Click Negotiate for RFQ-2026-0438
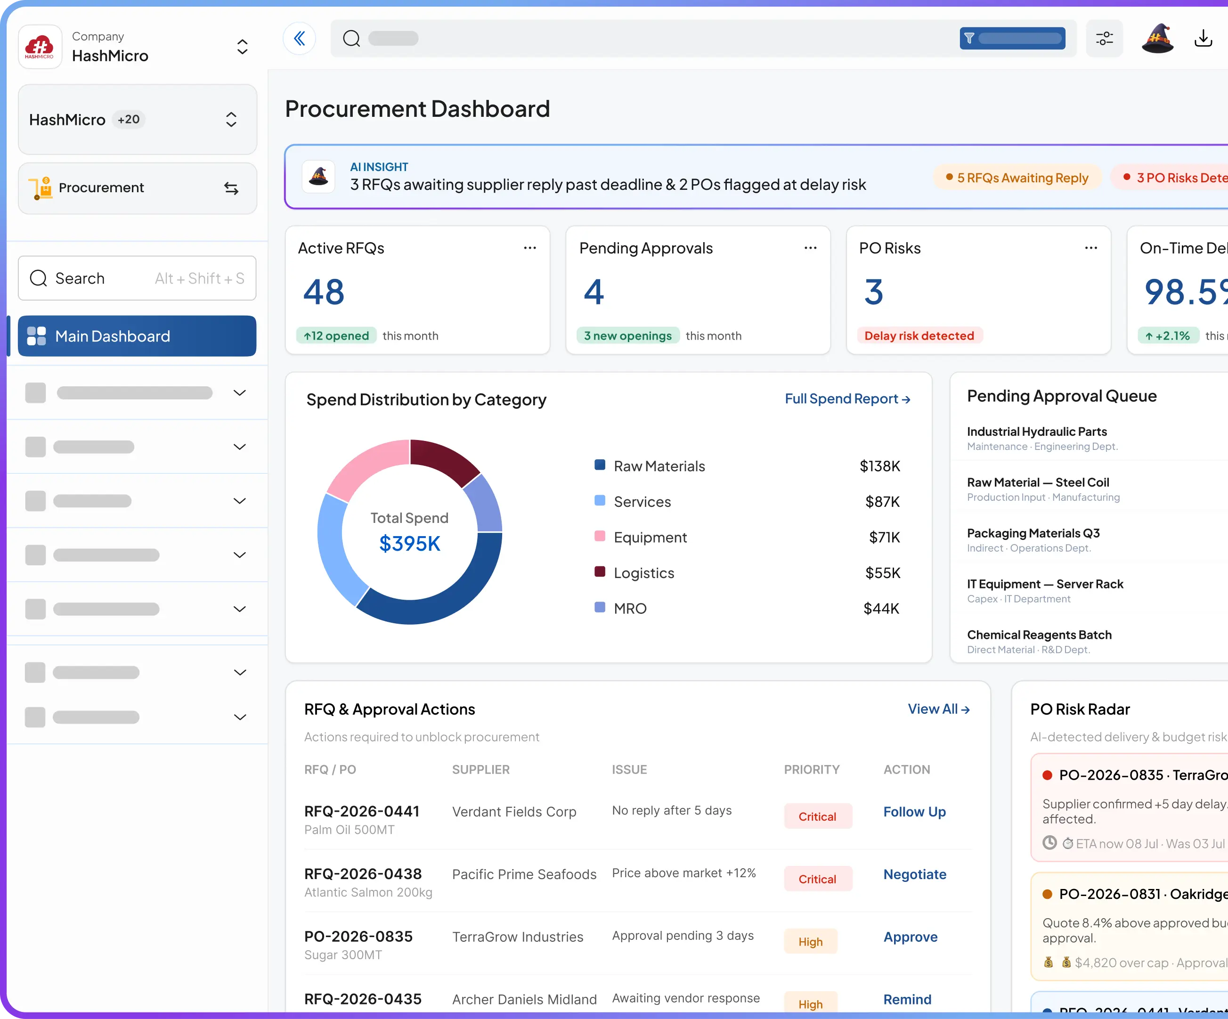This screenshot has width=1228, height=1019. 915,874
